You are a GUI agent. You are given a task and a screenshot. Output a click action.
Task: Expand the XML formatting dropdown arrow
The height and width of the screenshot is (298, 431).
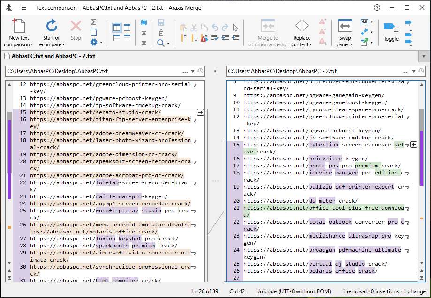(371, 22)
